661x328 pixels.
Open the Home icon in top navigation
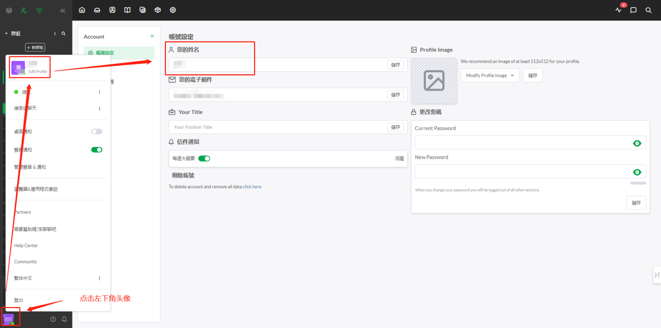tap(82, 10)
